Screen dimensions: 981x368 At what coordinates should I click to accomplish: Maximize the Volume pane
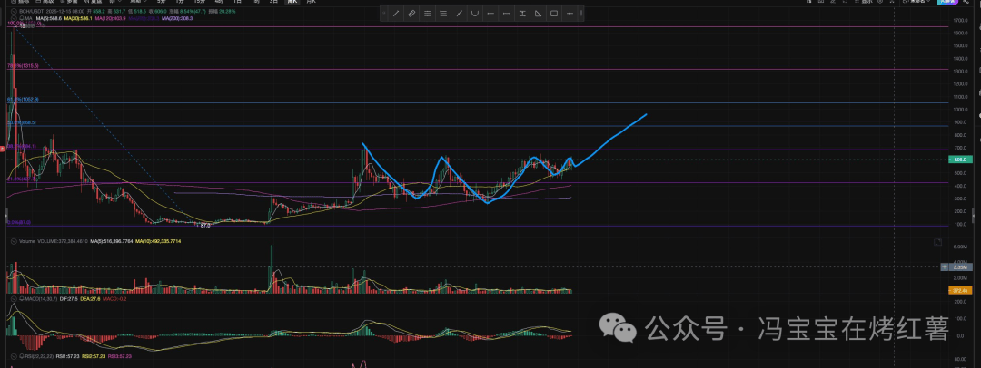936,242
